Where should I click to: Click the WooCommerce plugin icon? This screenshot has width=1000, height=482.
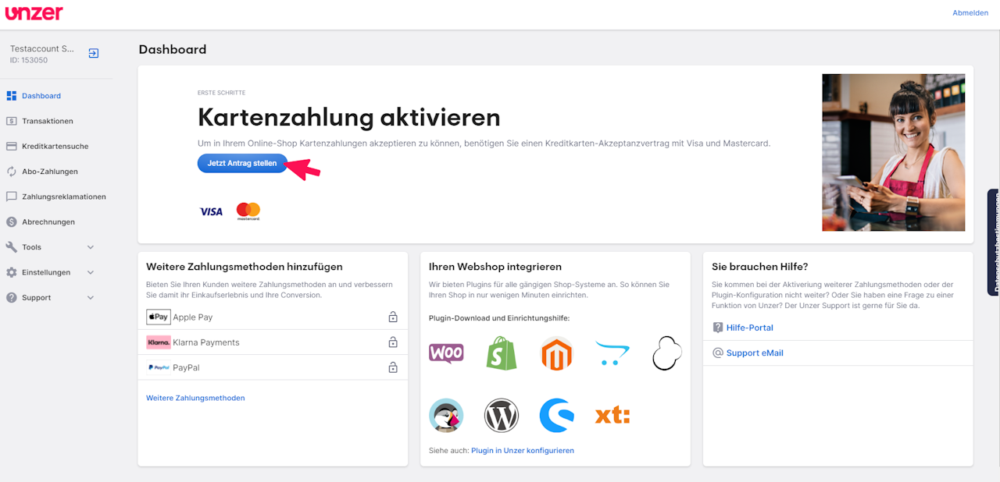click(446, 353)
